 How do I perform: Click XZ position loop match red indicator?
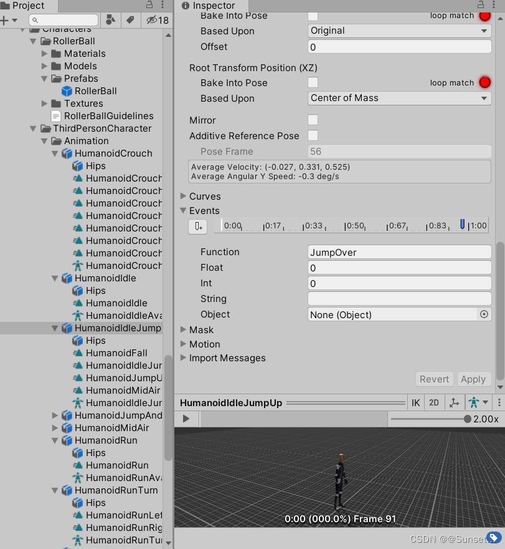(x=484, y=82)
